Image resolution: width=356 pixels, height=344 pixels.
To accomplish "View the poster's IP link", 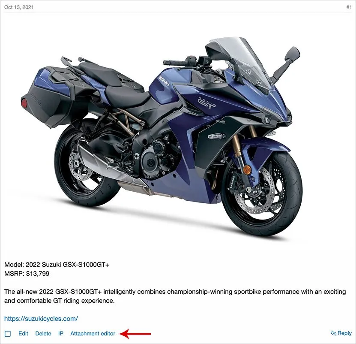I will click(61, 333).
